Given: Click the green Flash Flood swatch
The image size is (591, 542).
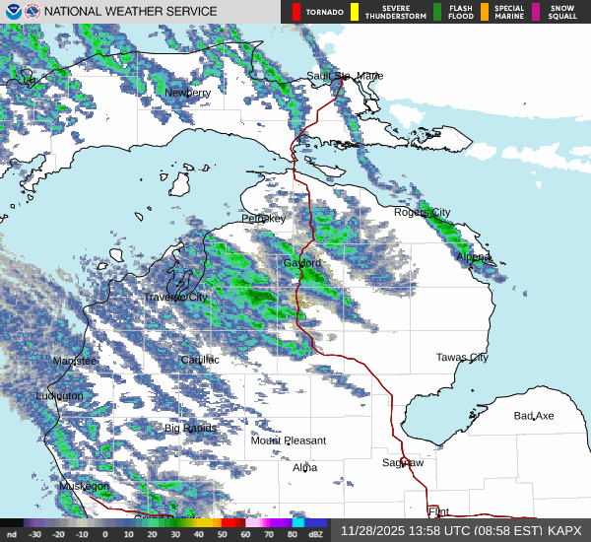Looking at the screenshot, I should 437,12.
